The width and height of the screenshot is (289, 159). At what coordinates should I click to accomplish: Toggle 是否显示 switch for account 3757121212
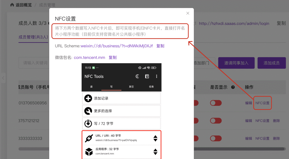pos(216,121)
